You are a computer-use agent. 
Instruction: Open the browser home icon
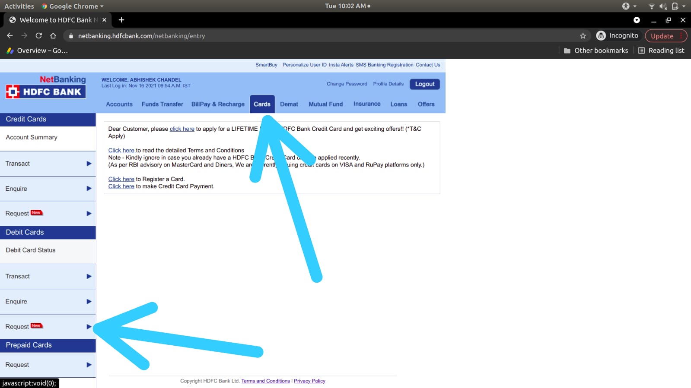pos(53,36)
